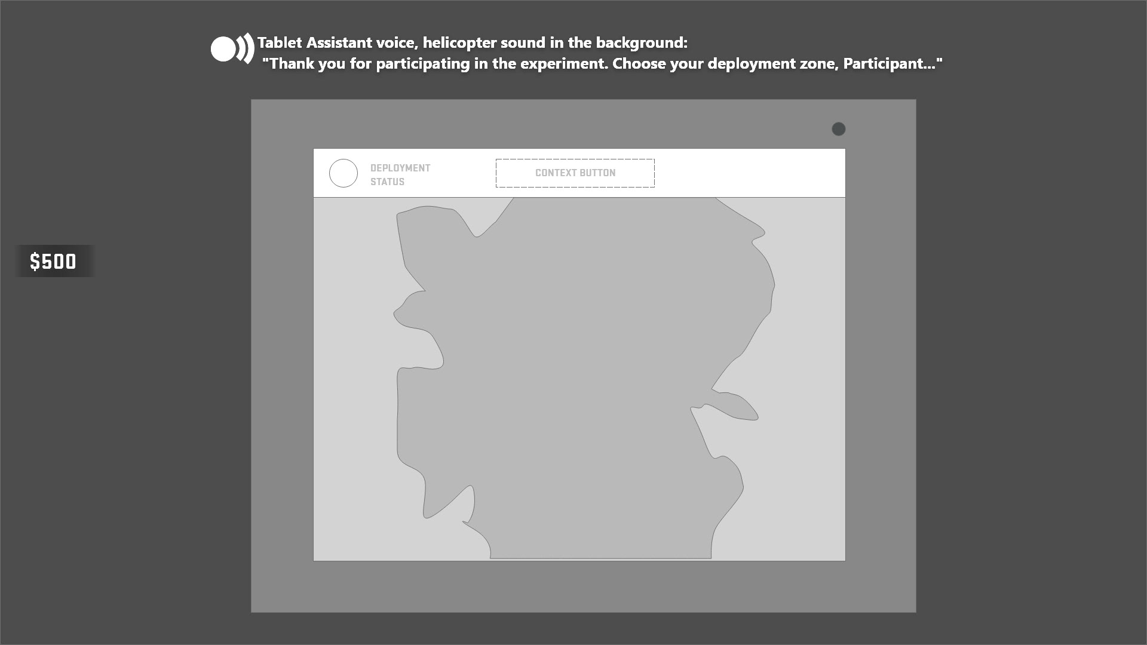Click the speaker sound icon
Screen dimensions: 1147x645
[232, 48]
